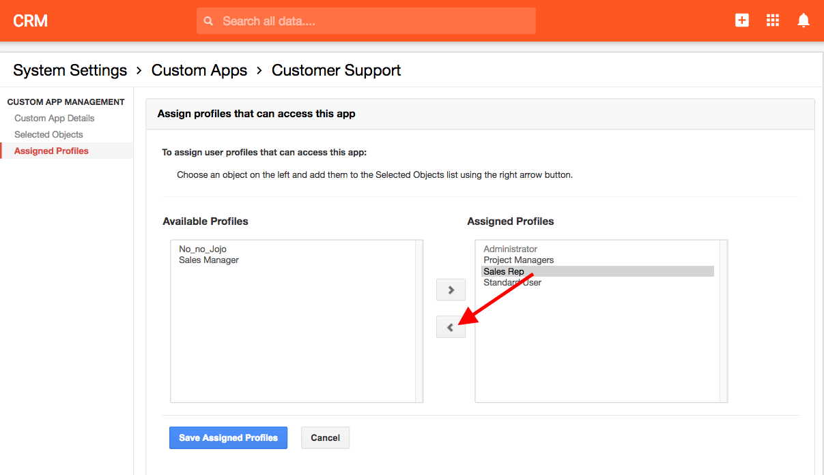This screenshot has width=824, height=475.
Task: Click the CRM logo
Action: tap(31, 21)
